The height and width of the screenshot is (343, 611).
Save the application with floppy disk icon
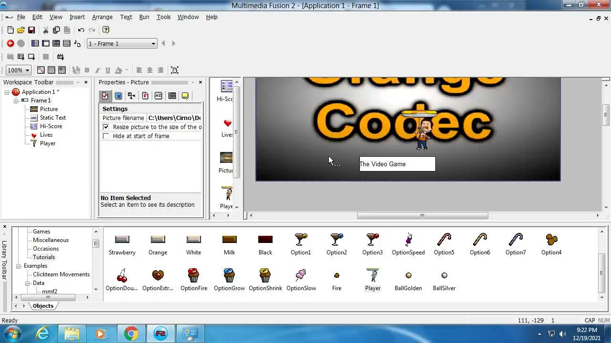(x=32, y=30)
